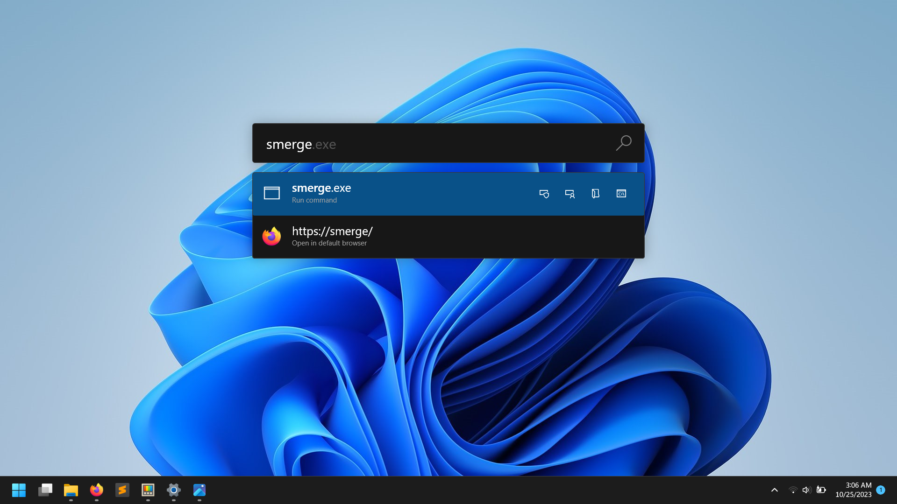
Task: Open the Wi-Fi network status icon
Action: [793, 490]
